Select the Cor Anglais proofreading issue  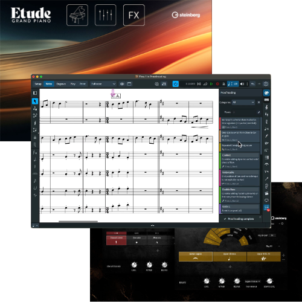click(239, 136)
